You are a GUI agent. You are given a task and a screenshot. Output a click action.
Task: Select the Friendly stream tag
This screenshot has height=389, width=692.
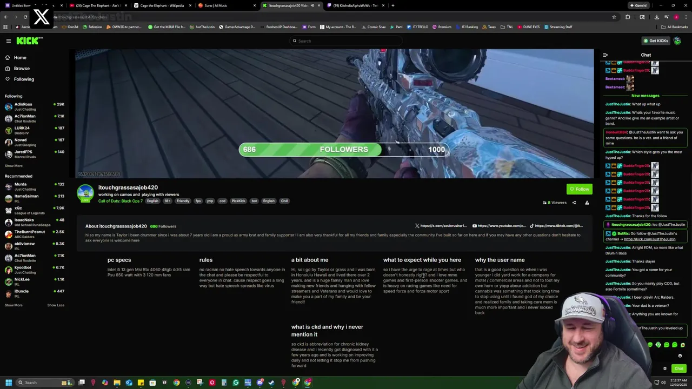(183, 201)
